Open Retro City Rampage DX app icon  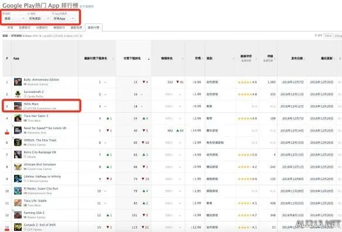[x=18, y=154]
